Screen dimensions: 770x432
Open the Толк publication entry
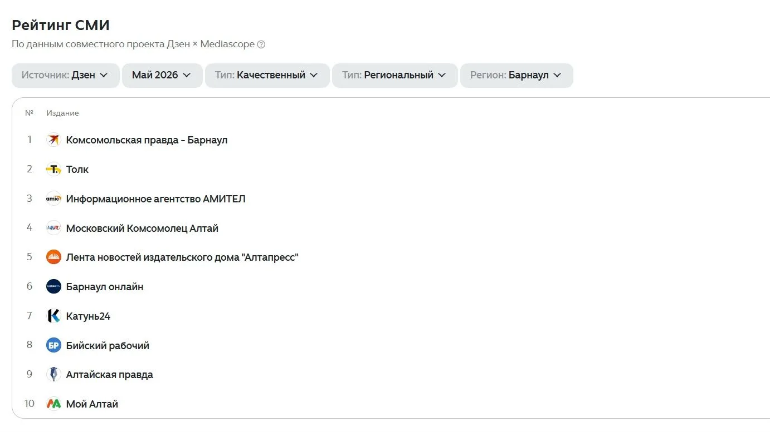[77, 170]
